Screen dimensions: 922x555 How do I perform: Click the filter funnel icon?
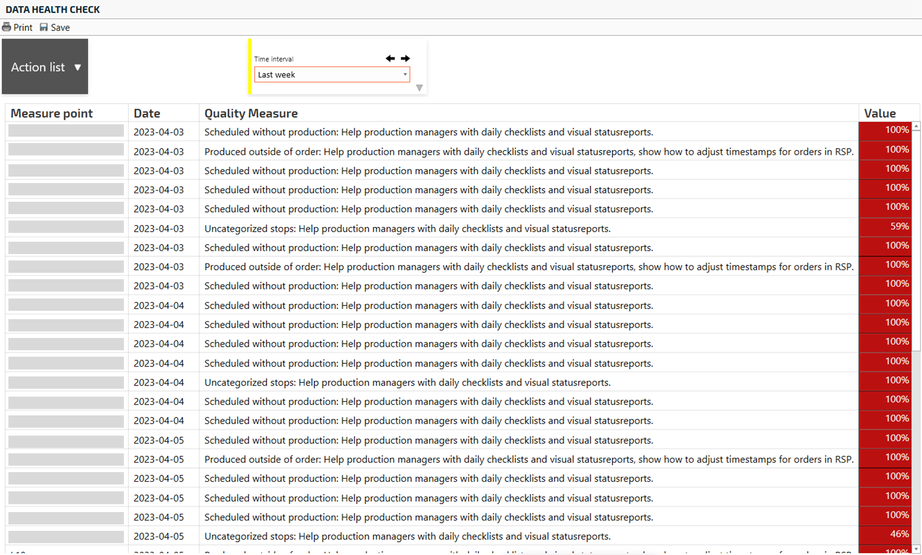pyautogui.click(x=419, y=88)
